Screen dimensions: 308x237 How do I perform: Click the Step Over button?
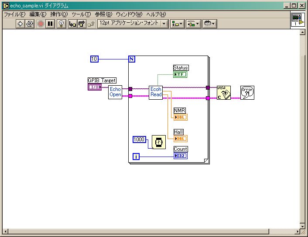point(82,24)
